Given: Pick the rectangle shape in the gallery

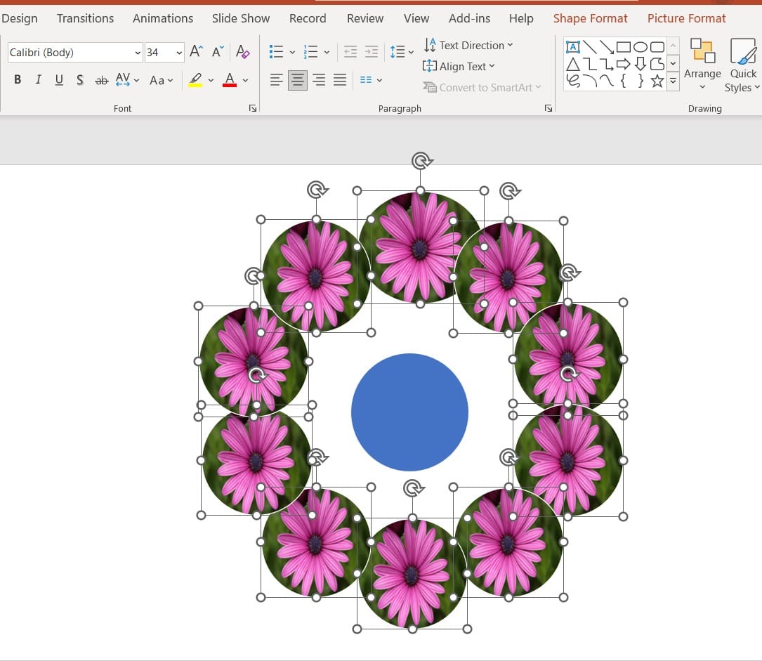Looking at the screenshot, I should tap(624, 47).
